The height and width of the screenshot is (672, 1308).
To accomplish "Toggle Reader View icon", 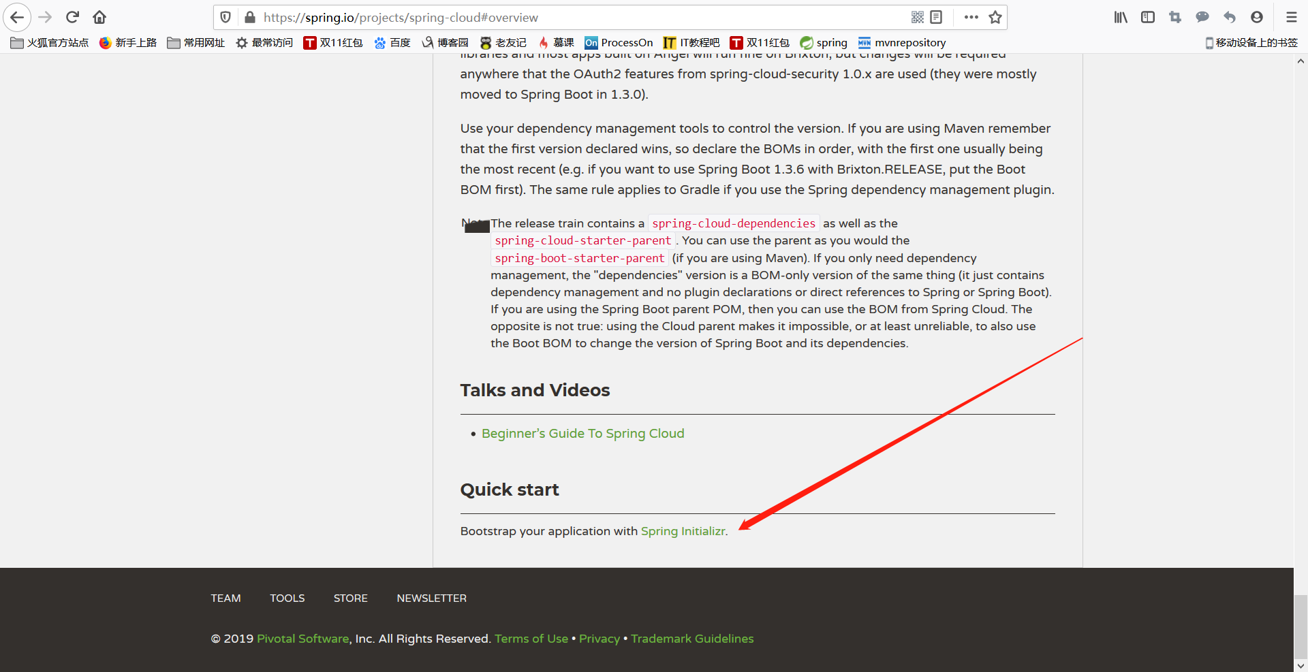I will pos(936,17).
